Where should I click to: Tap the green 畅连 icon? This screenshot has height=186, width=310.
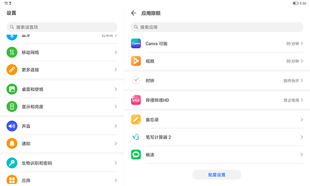click(x=136, y=155)
